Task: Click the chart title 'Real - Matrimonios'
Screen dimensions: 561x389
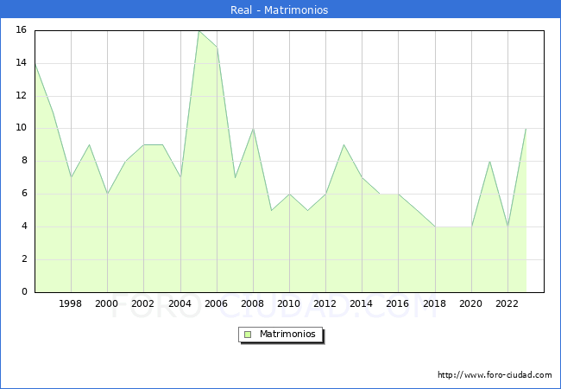Action: [x=279, y=10]
